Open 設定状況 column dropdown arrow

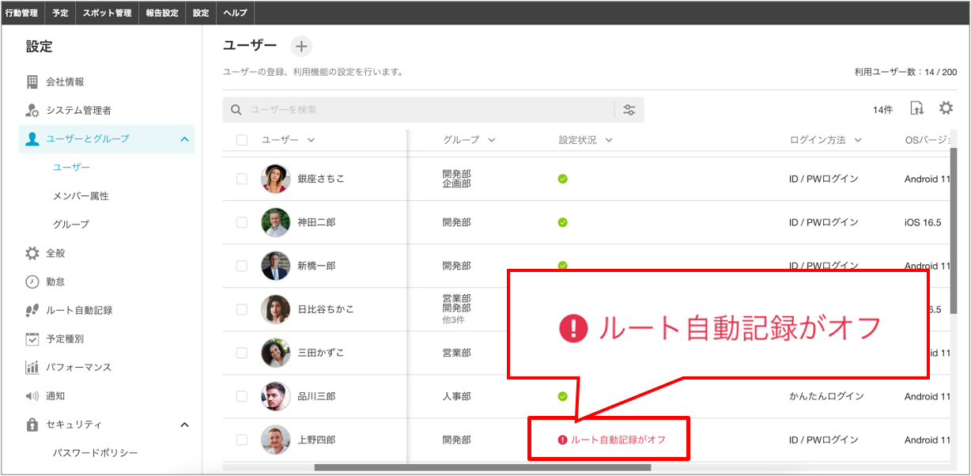(x=609, y=140)
